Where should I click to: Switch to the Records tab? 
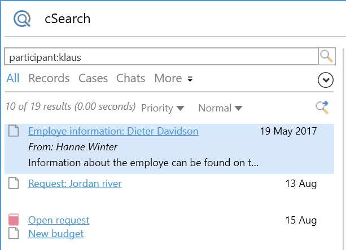(x=49, y=78)
